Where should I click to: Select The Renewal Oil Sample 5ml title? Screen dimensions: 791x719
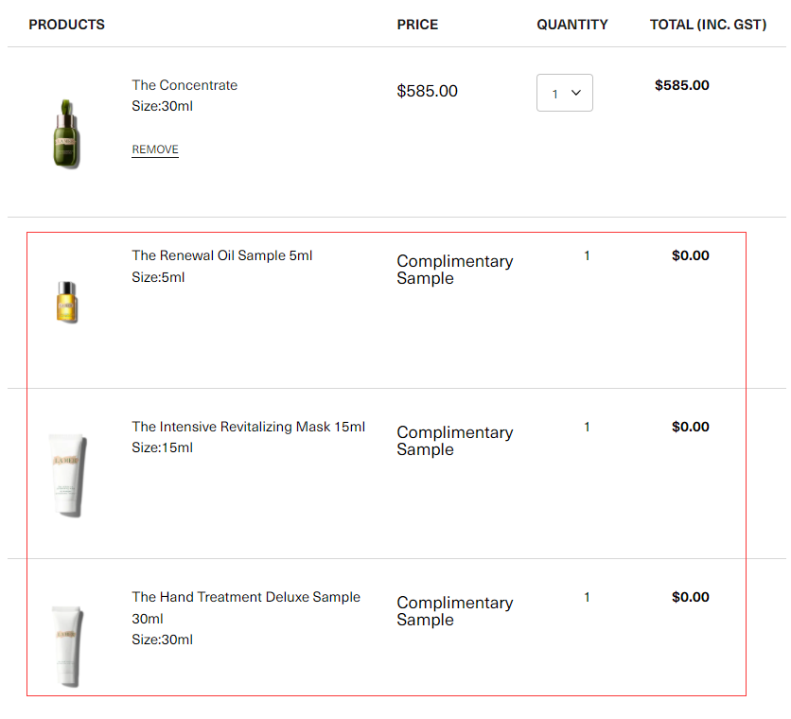222,255
